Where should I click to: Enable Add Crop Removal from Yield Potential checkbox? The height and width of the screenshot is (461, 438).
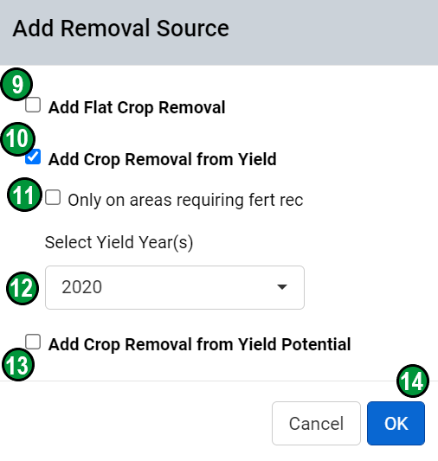pyautogui.click(x=33, y=342)
